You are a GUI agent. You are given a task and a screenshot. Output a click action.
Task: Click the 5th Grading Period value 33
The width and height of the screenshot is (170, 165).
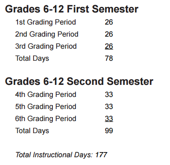tap(109, 107)
